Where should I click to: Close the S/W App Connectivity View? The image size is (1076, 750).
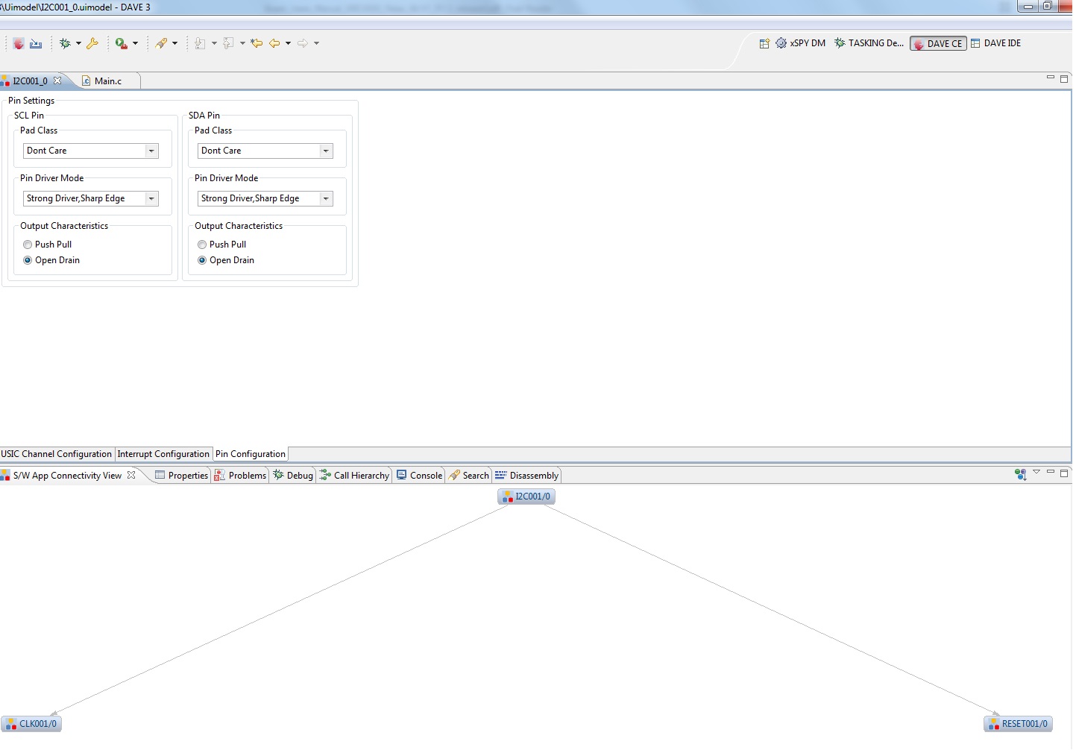(x=131, y=475)
